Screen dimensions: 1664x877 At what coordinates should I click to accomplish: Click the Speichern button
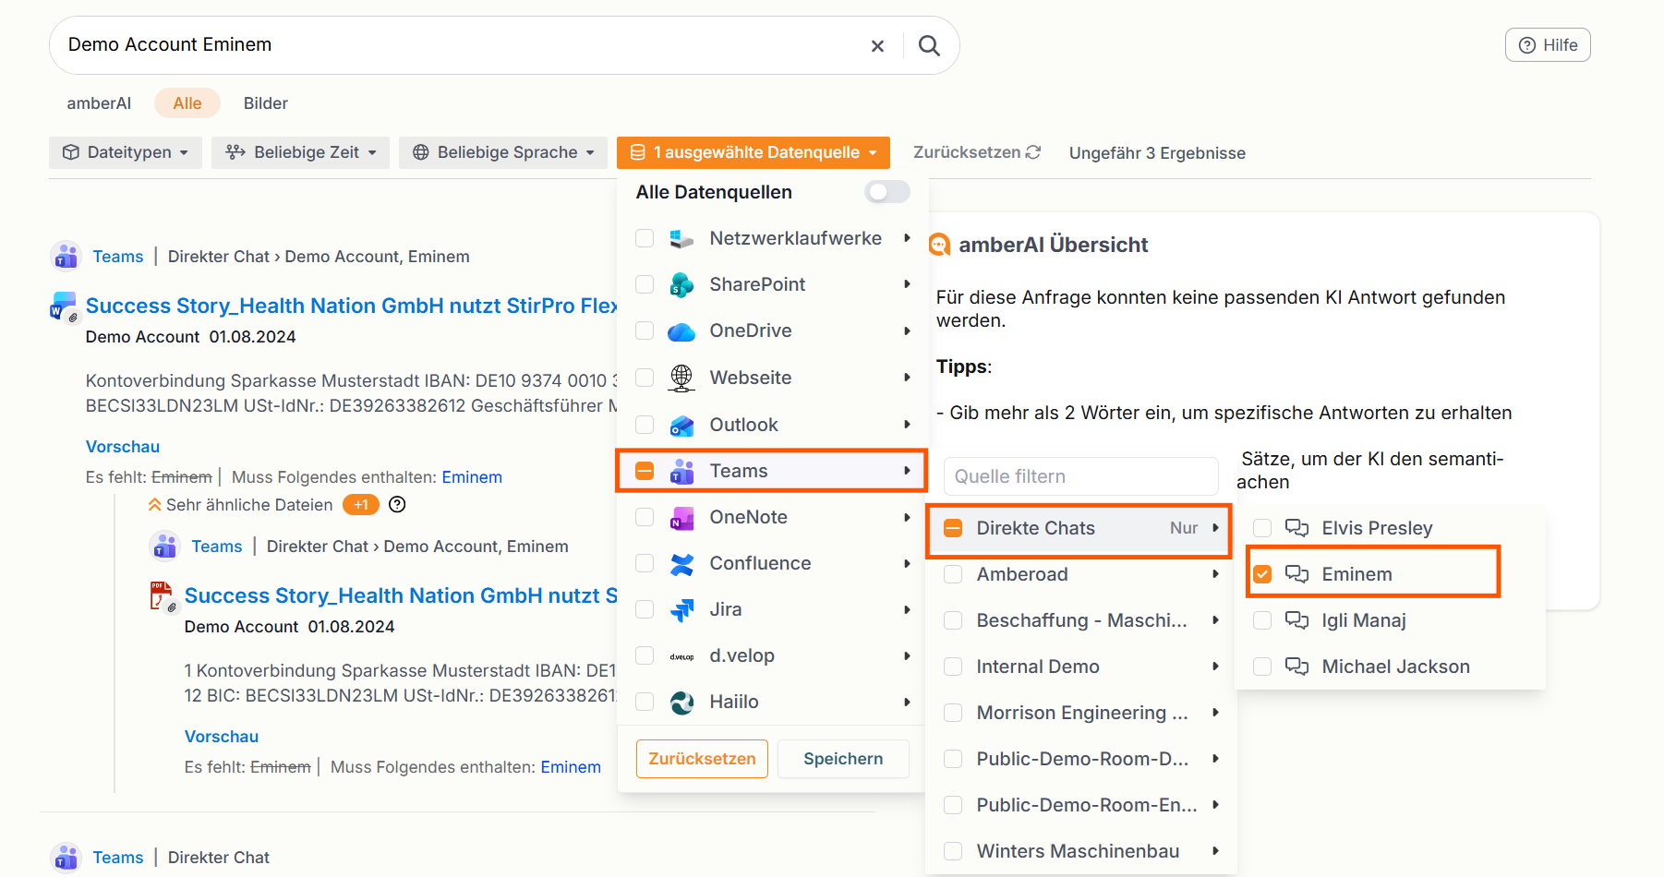[843, 759]
